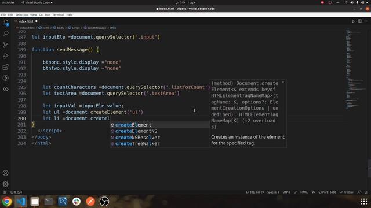
Task: Open the View menu
Action: pyautogui.click(x=34, y=15)
